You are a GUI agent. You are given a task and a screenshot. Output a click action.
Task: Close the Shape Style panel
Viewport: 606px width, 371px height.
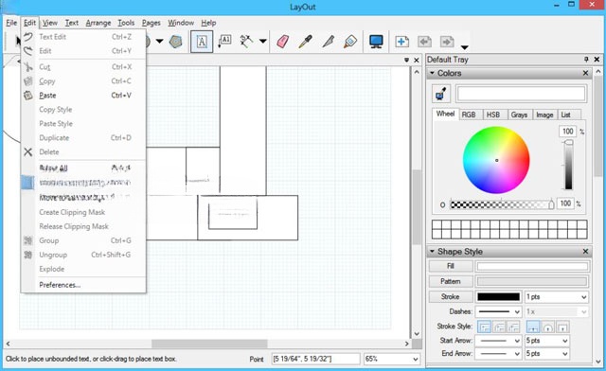coord(585,252)
